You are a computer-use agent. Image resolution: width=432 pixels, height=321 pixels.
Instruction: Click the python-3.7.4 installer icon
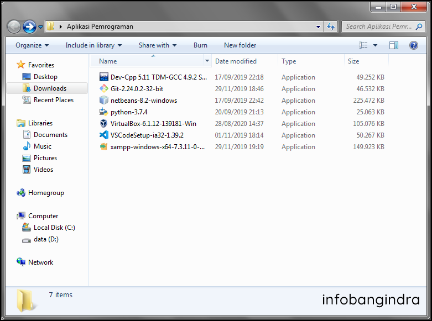coord(104,112)
